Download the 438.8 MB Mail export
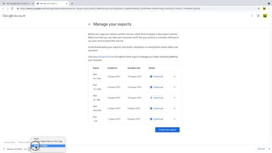 point(157,108)
